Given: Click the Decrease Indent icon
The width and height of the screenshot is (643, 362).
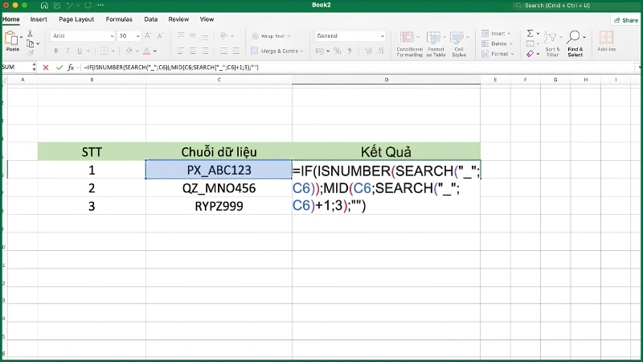Looking at the screenshot, I should (223, 51).
